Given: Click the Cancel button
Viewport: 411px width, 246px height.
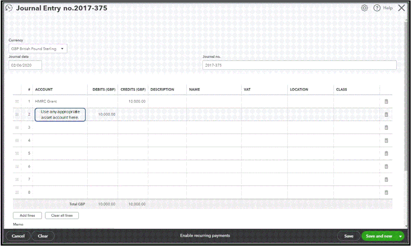Looking at the screenshot, I should tap(18, 236).
